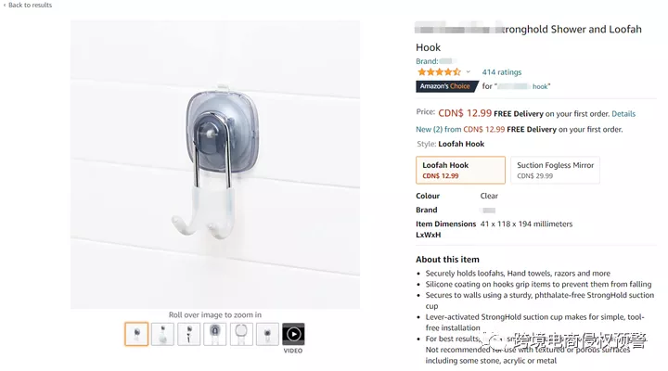This screenshot has width=668, height=371.
Task: View the fourth thumbnail showing the suction cup
Action: (x=214, y=334)
